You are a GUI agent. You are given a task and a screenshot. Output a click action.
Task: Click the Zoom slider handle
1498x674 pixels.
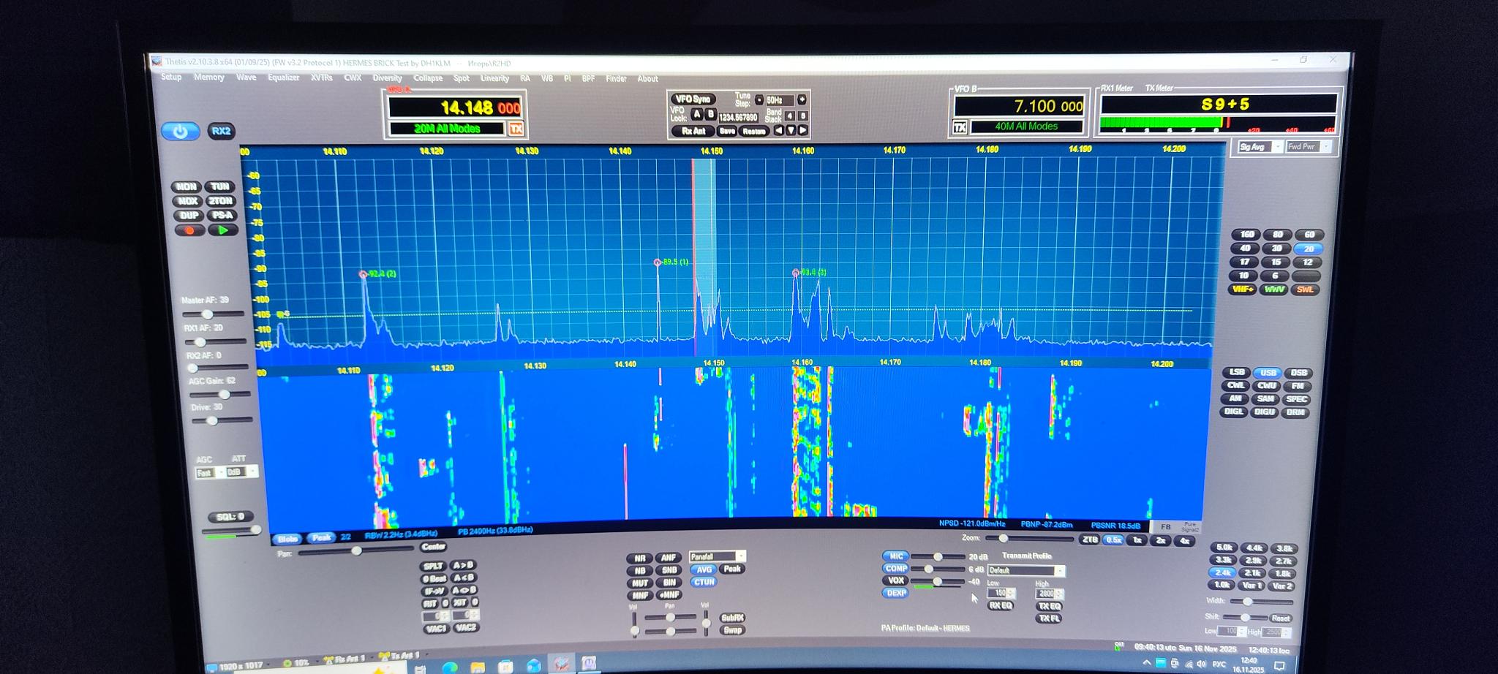coord(1003,538)
